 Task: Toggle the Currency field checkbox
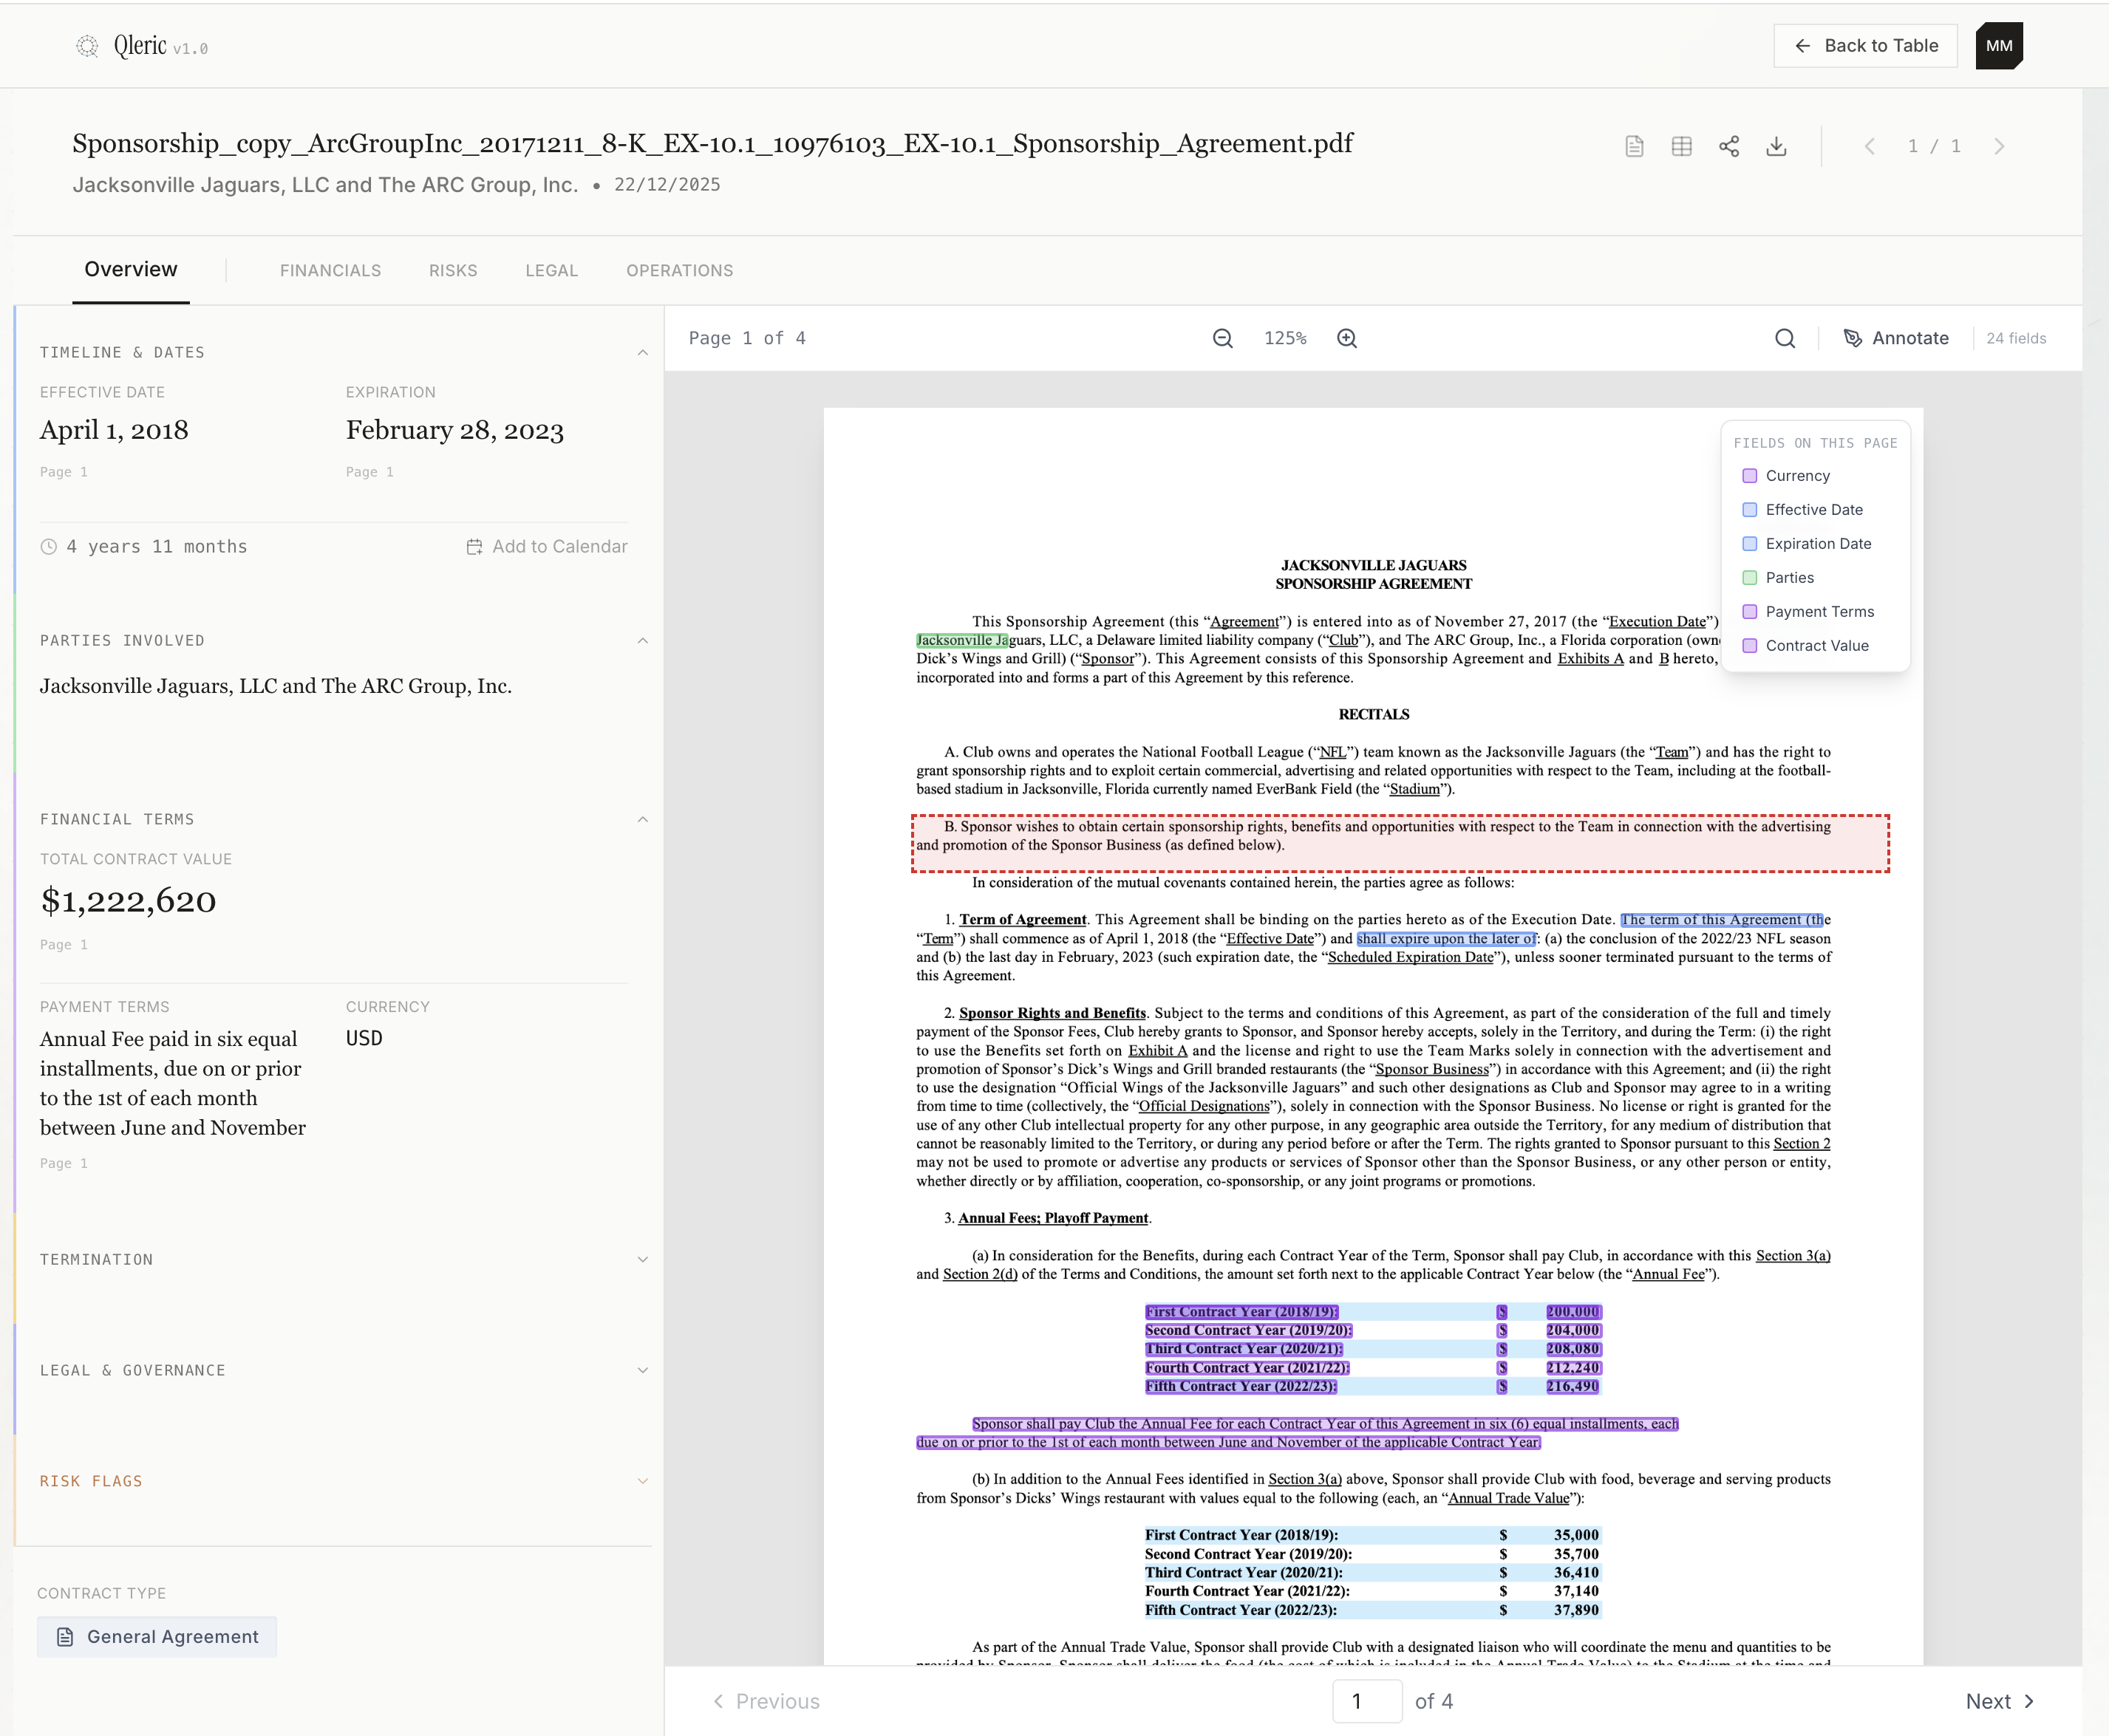[x=1750, y=476]
